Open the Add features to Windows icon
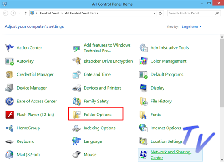The width and height of the screenshot is (224, 162). (77, 49)
